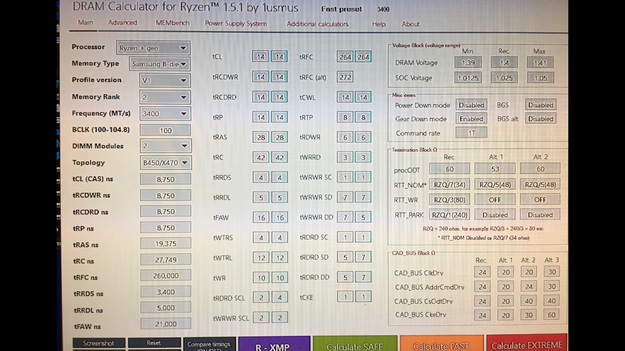Expand the DIMM Modules dropdown
The image size is (625, 351).
(166, 145)
